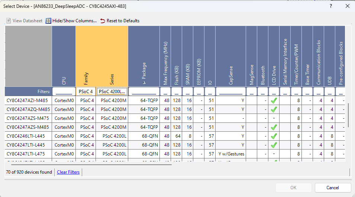Open Hide/Show Columns dialog
355x197 pixels.
[x=71, y=21]
